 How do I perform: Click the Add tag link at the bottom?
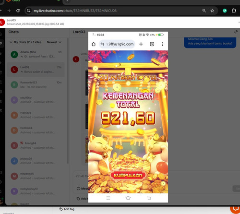tap(67, 209)
